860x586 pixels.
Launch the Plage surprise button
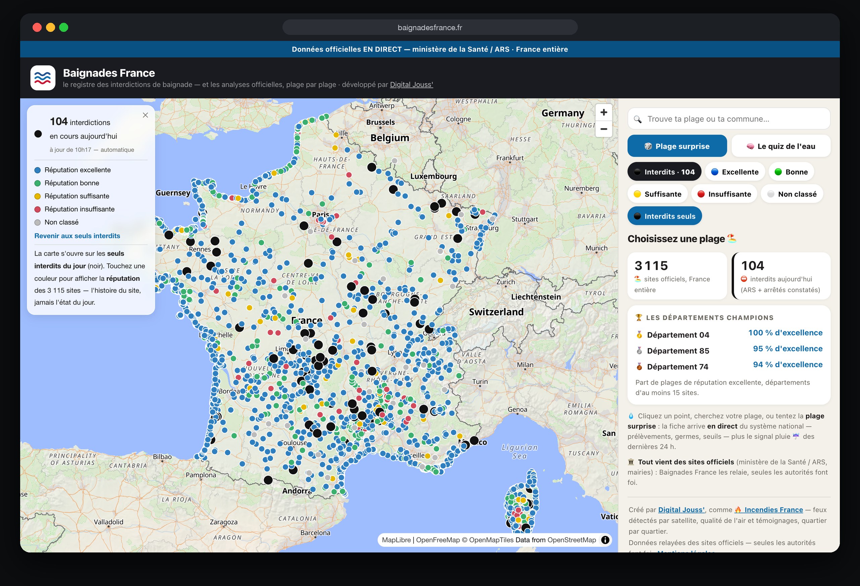677,146
